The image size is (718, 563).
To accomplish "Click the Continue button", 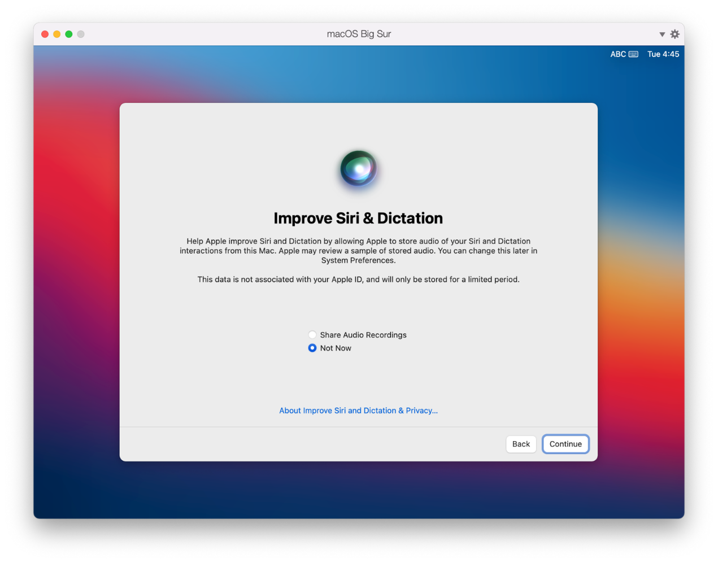I will (565, 444).
